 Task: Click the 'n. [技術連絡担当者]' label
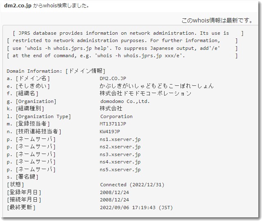point(34,132)
